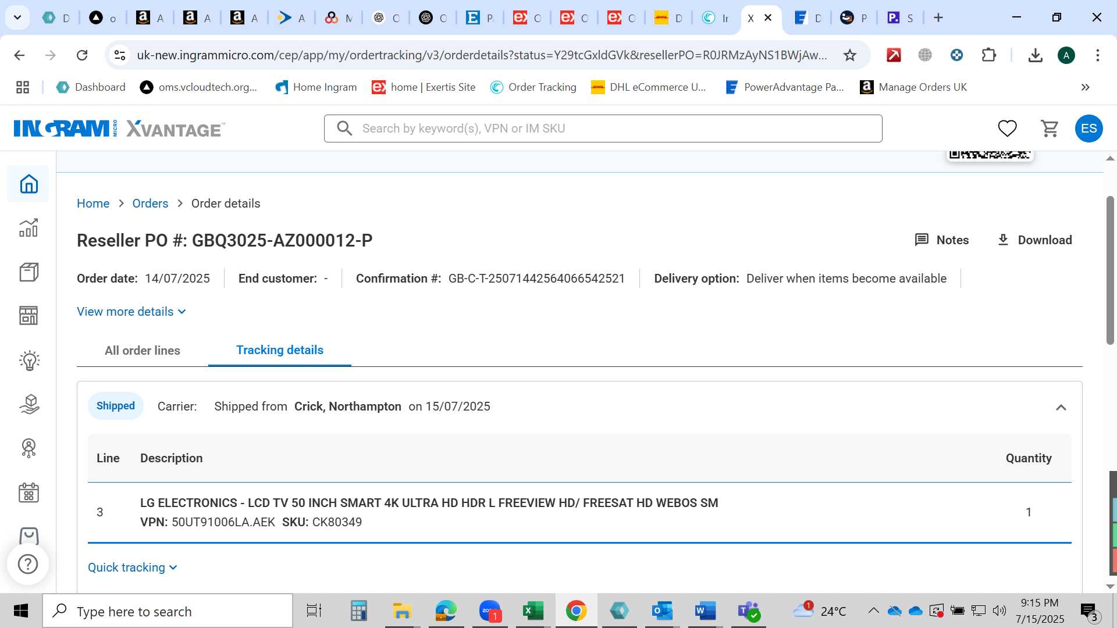Open the Chrome downloads icon

coord(1035,55)
